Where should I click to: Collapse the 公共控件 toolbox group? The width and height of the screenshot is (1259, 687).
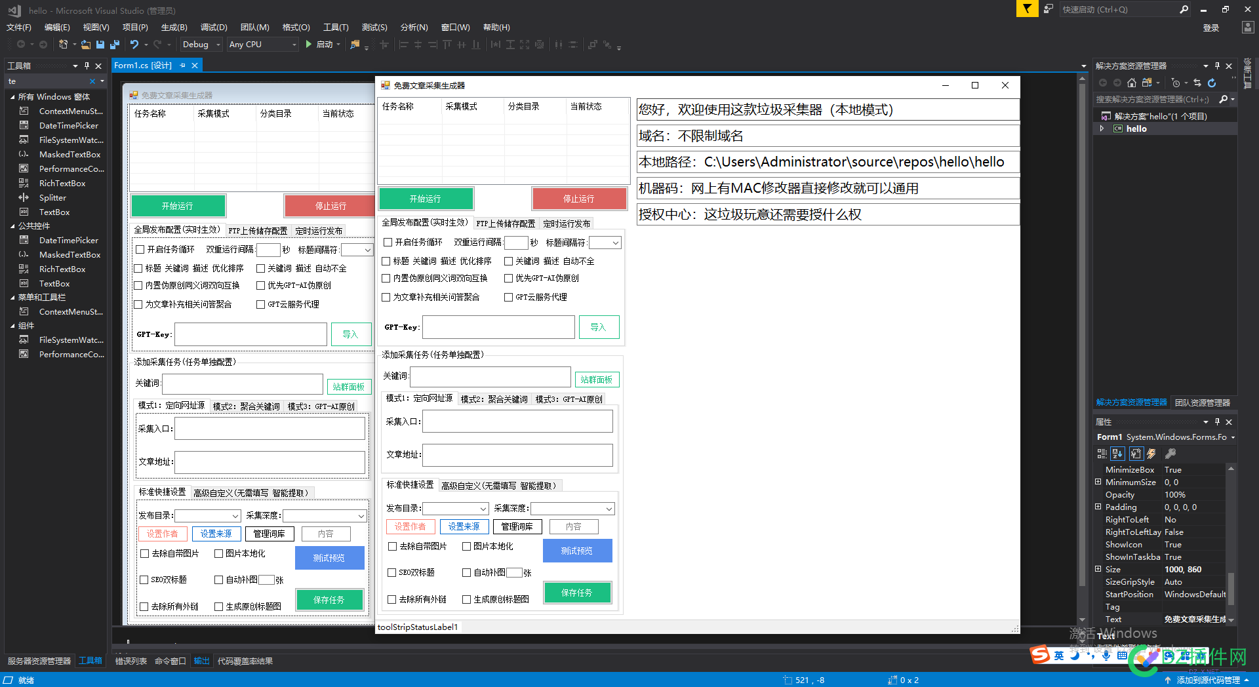(12, 226)
